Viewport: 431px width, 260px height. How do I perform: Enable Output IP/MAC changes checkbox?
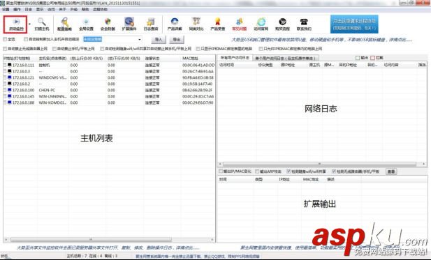tap(221, 171)
